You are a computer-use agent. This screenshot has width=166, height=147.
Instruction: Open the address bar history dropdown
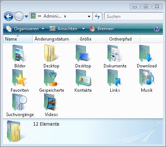[89, 16]
